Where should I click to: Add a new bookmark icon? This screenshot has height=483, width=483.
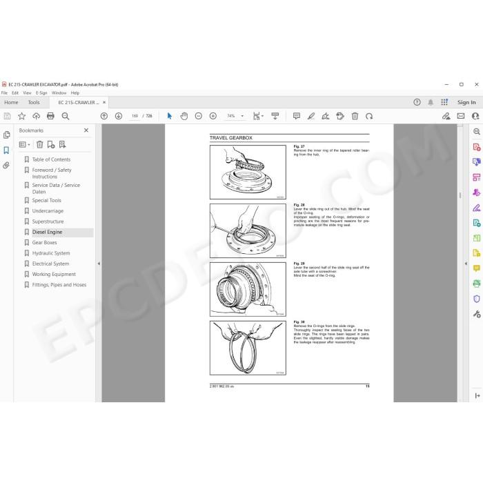tap(51, 144)
